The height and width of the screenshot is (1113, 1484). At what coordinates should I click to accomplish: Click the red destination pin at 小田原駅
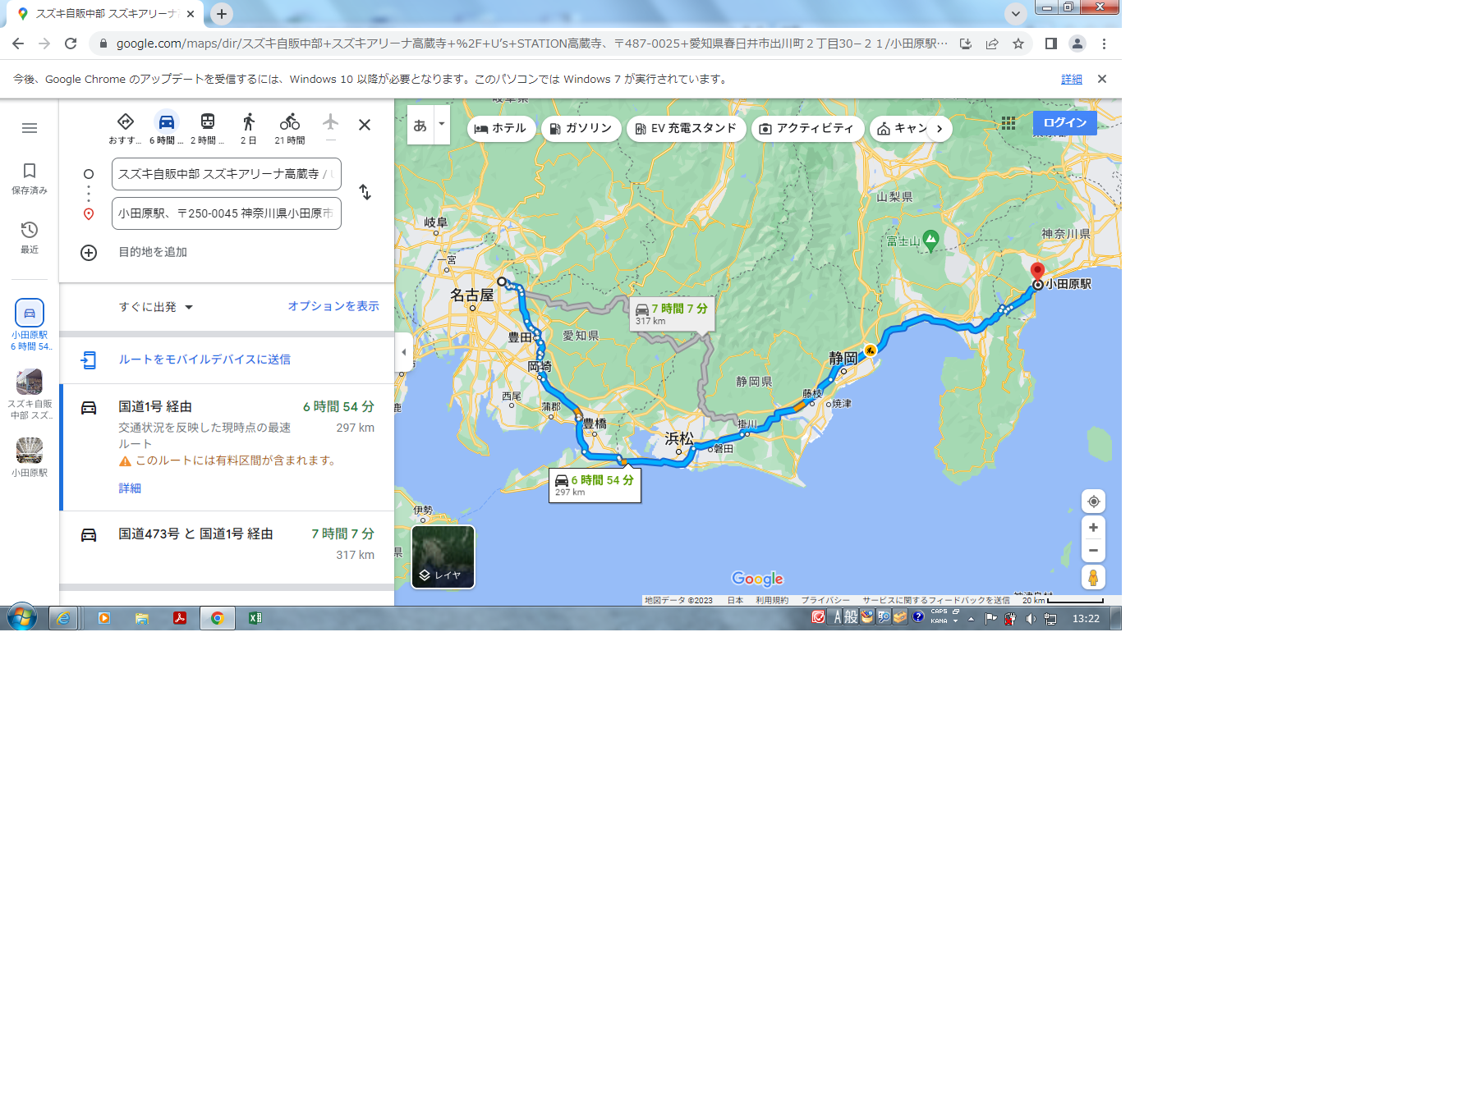(1037, 272)
